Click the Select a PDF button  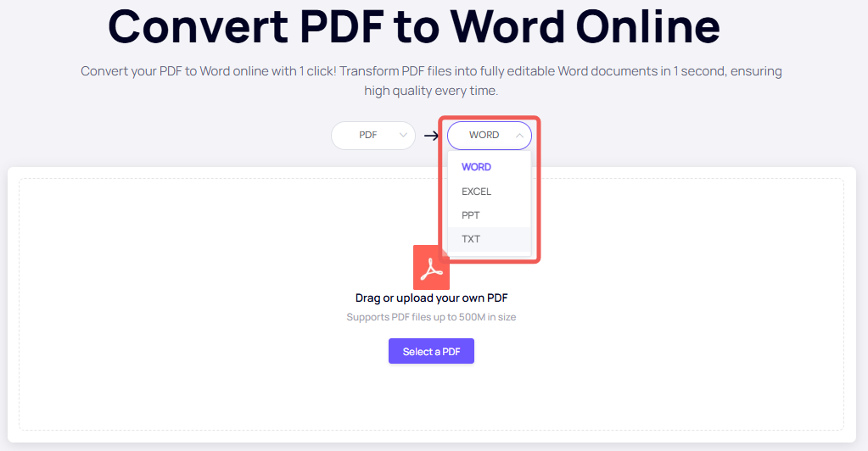coord(431,352)
